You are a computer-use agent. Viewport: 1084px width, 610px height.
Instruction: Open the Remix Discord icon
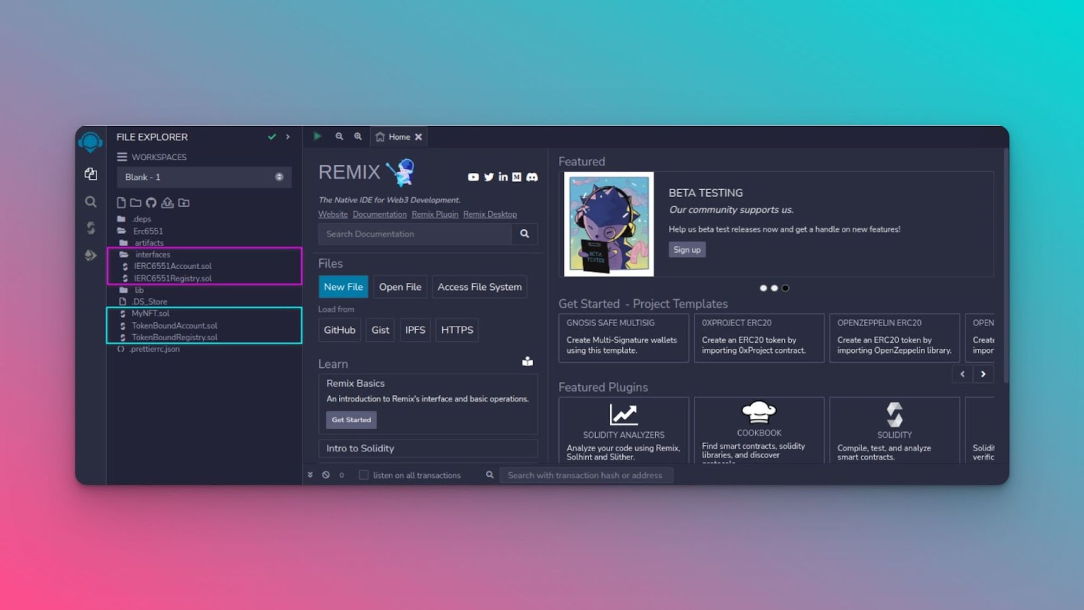532,177
